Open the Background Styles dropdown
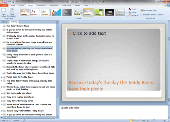 point(149,10)
